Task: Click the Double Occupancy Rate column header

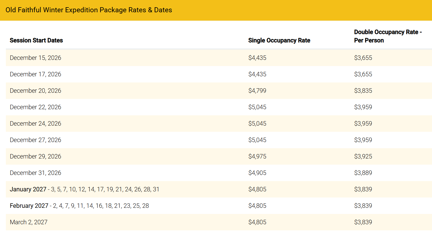Action: click(388, 36)
